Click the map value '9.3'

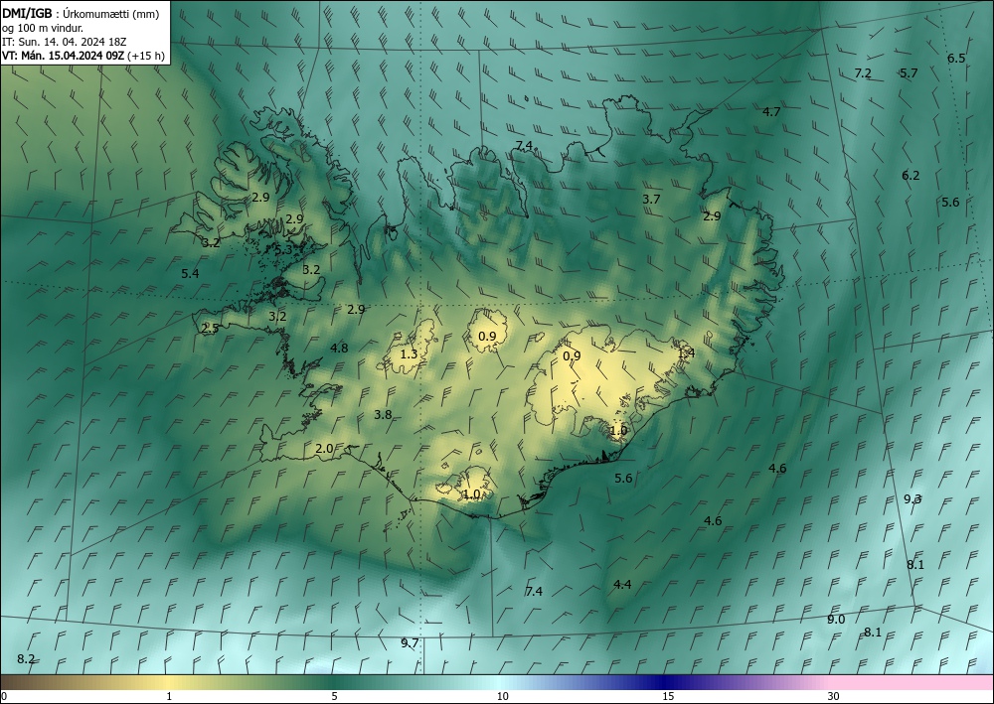(912, 498)
